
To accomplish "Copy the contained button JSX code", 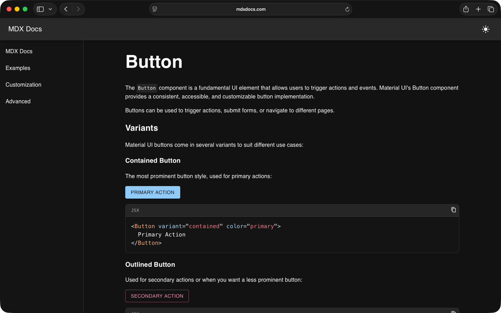I will pos(453,210).
